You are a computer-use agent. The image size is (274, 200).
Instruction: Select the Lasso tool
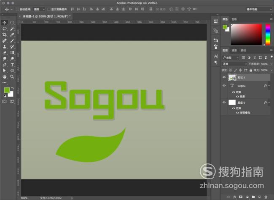click(x=4, y=29)
